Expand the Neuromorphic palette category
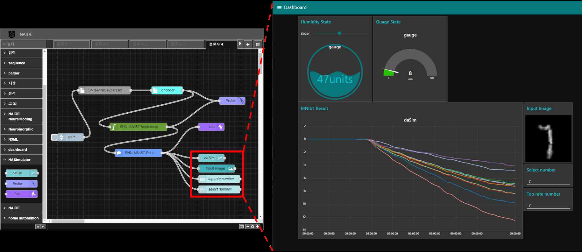 [22, 129]
